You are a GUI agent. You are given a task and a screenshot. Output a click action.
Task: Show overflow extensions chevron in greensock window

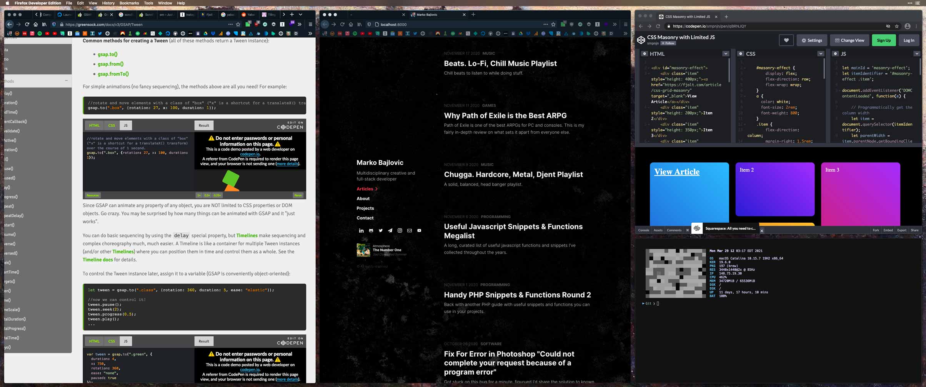click(x=300, y=24)
